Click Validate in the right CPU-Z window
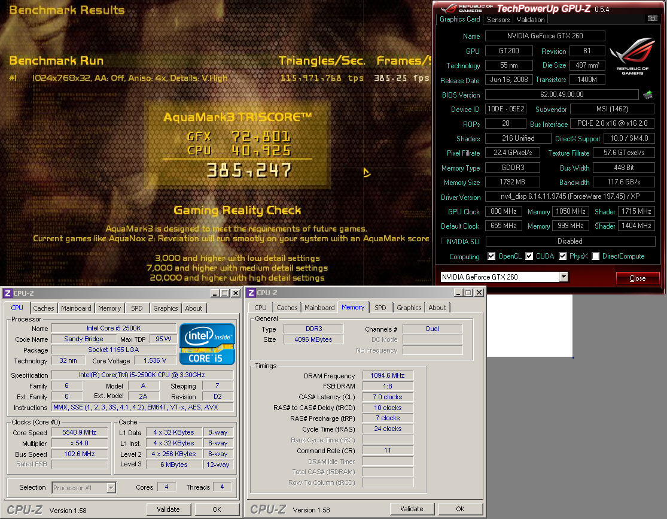 pyautogui.click(x=412, y=509)
